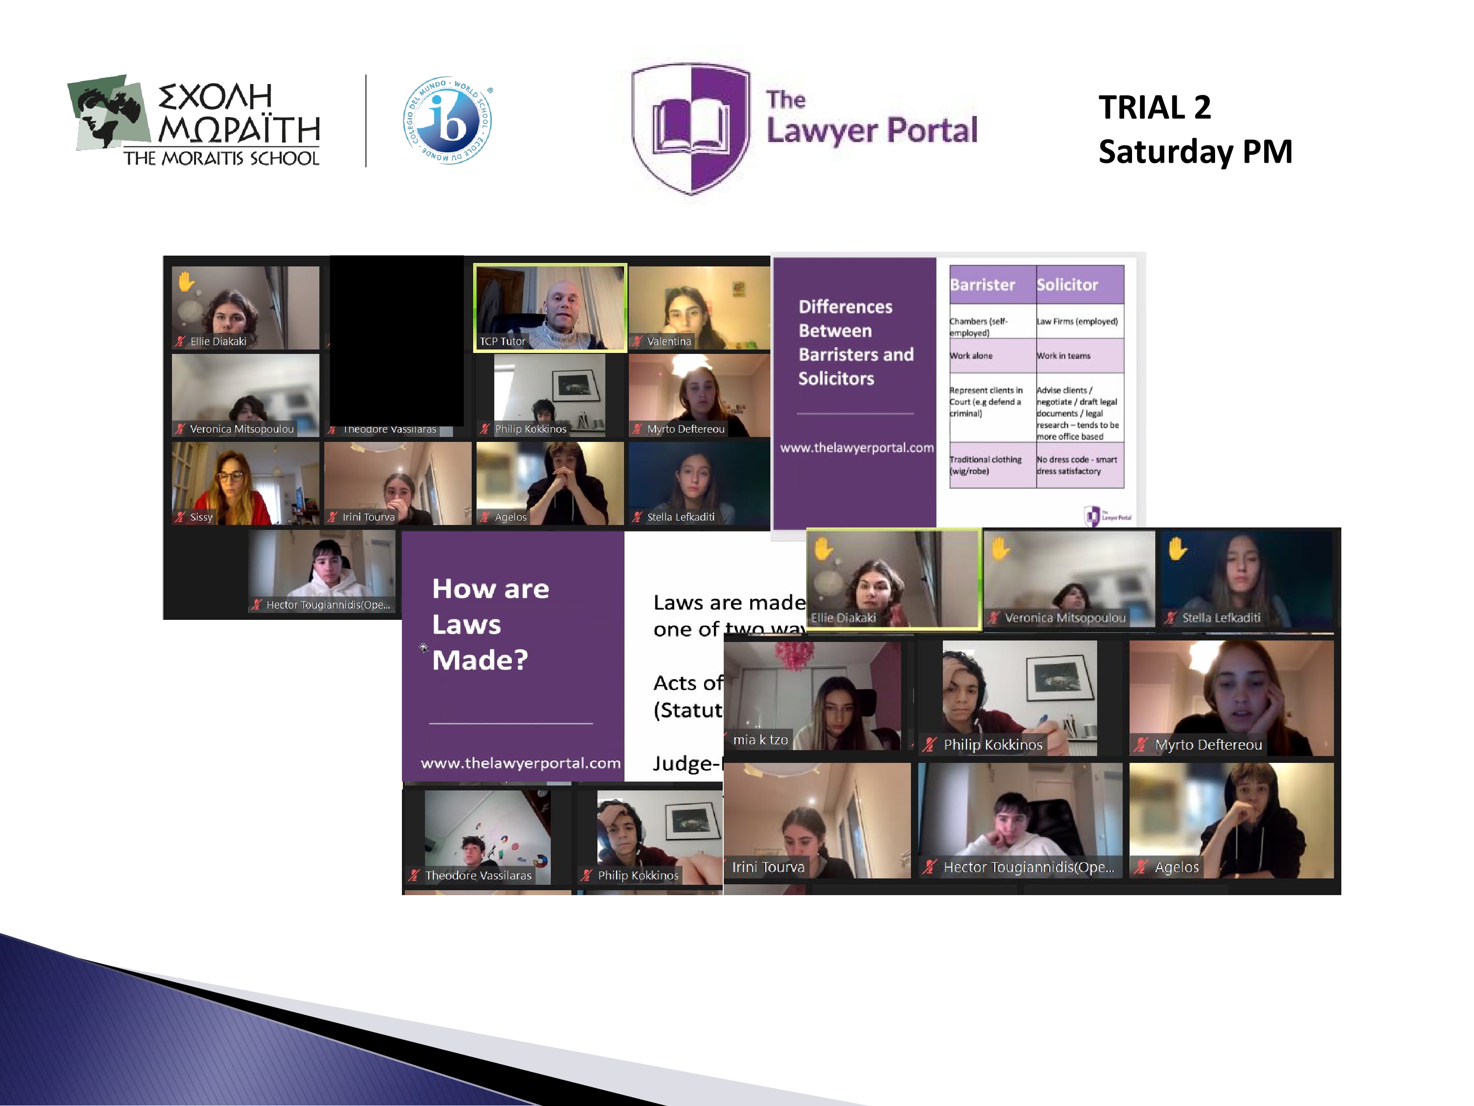Select the TCP Tutor video tile
Screen dimensions: 1474x1106
point(550,307)
